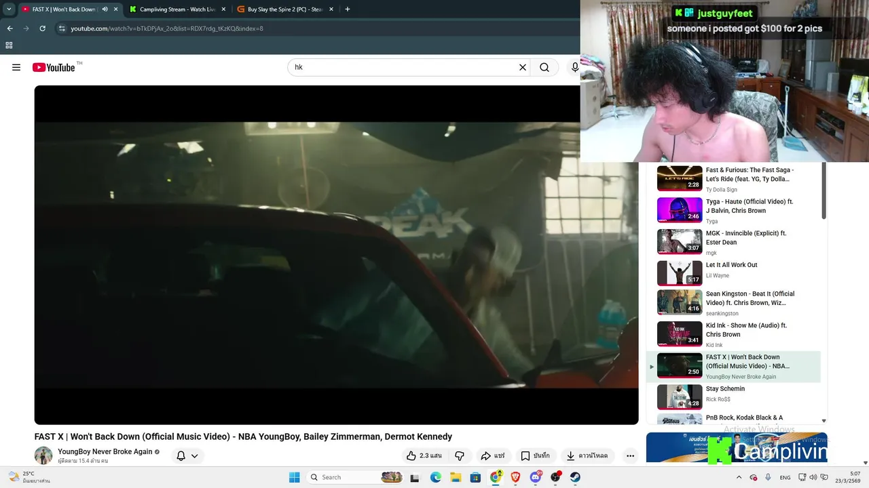Image resolution: width=869 pixels, height=488 pixels.
Task: Click inside the YouTube search field
Action: pos(404,67)
